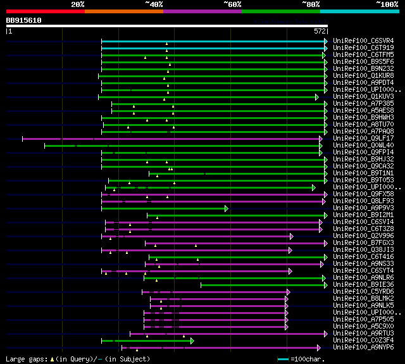
Task: Select label UniRef100_C6T3Z8
Action: [363, 229]
